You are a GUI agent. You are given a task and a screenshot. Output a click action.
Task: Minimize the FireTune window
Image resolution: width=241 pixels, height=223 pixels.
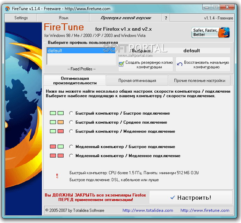207,7
